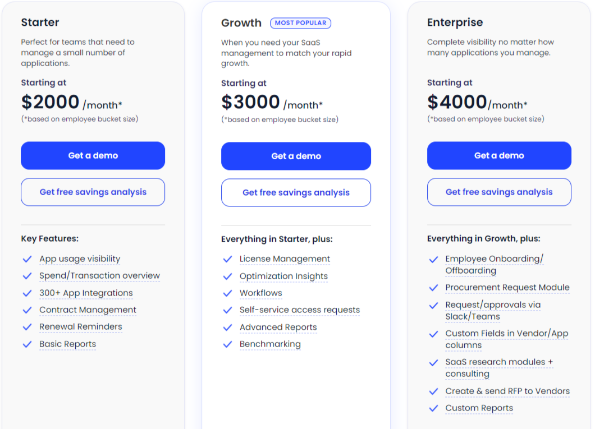The width and height of the screenshot is (595, 429).
Task: Click the MOST POPULAR badge on Growth plan
Action: [x=300, y=22]
